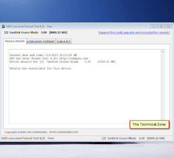Click the 'Current date and time' line
This screenshot has width=174, height=158.
coord(43,55)
